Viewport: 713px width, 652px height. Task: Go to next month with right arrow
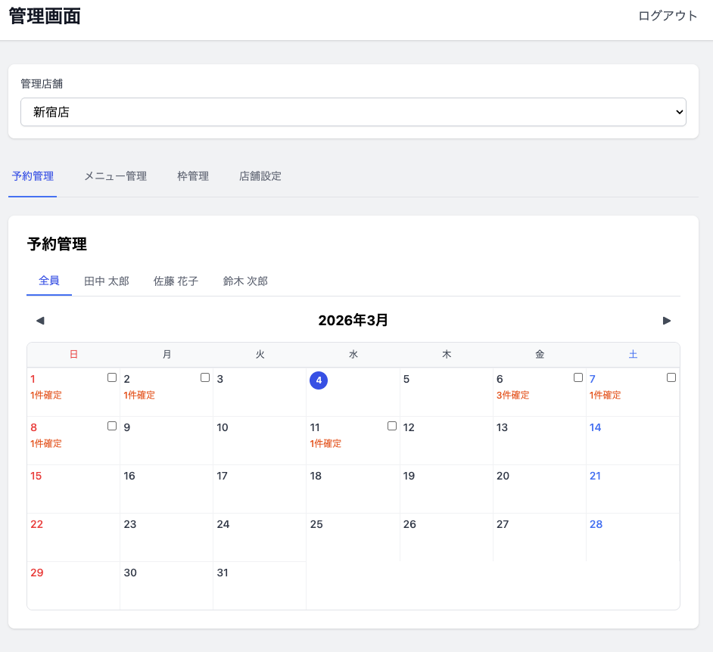point(667,321)
